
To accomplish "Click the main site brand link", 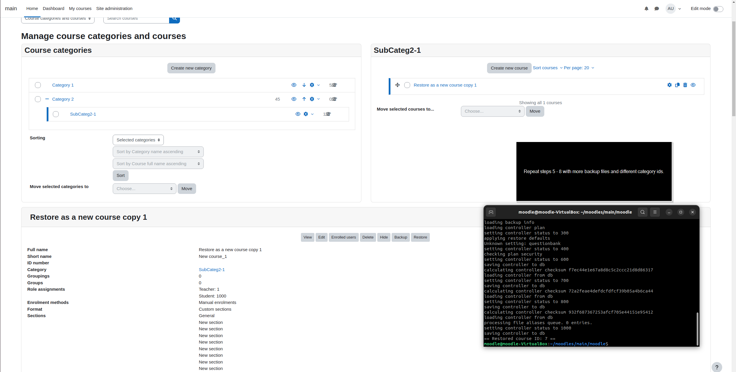I will (11, 9).
